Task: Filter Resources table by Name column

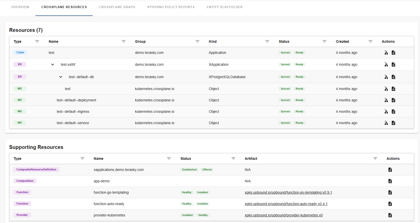Action: [124, 41]
